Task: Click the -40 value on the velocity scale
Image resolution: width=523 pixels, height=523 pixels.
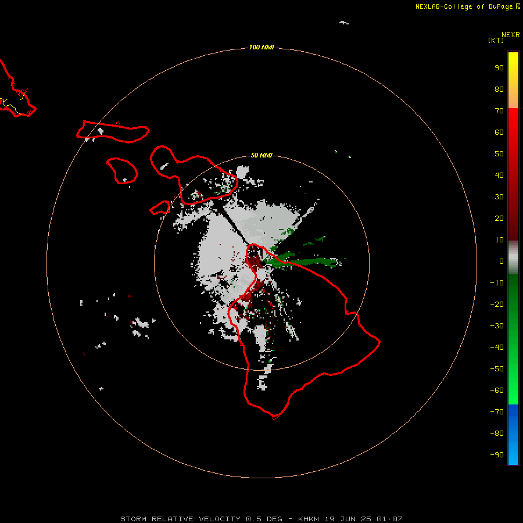Action: (497, 348)
